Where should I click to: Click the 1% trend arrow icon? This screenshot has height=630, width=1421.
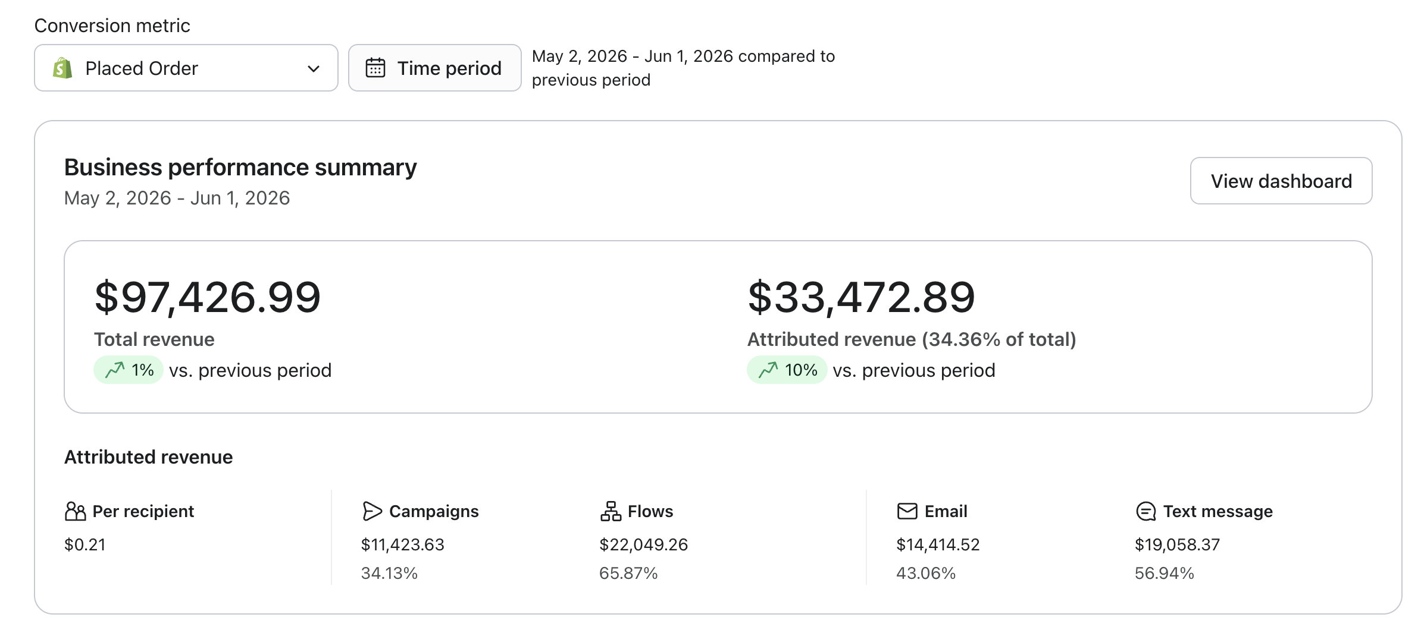click(115, 370)
